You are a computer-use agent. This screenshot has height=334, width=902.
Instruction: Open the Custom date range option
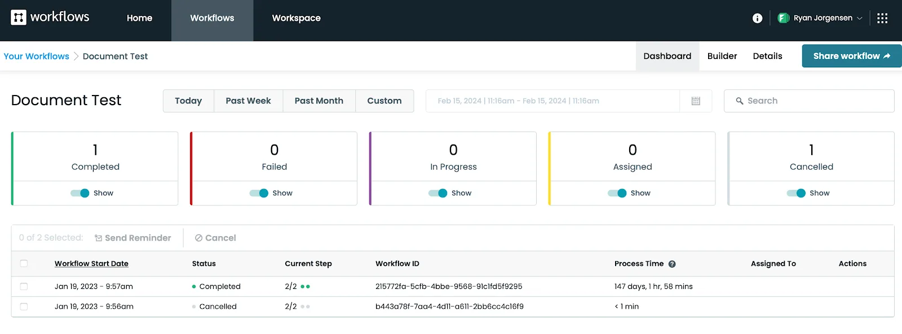(384, 101)
